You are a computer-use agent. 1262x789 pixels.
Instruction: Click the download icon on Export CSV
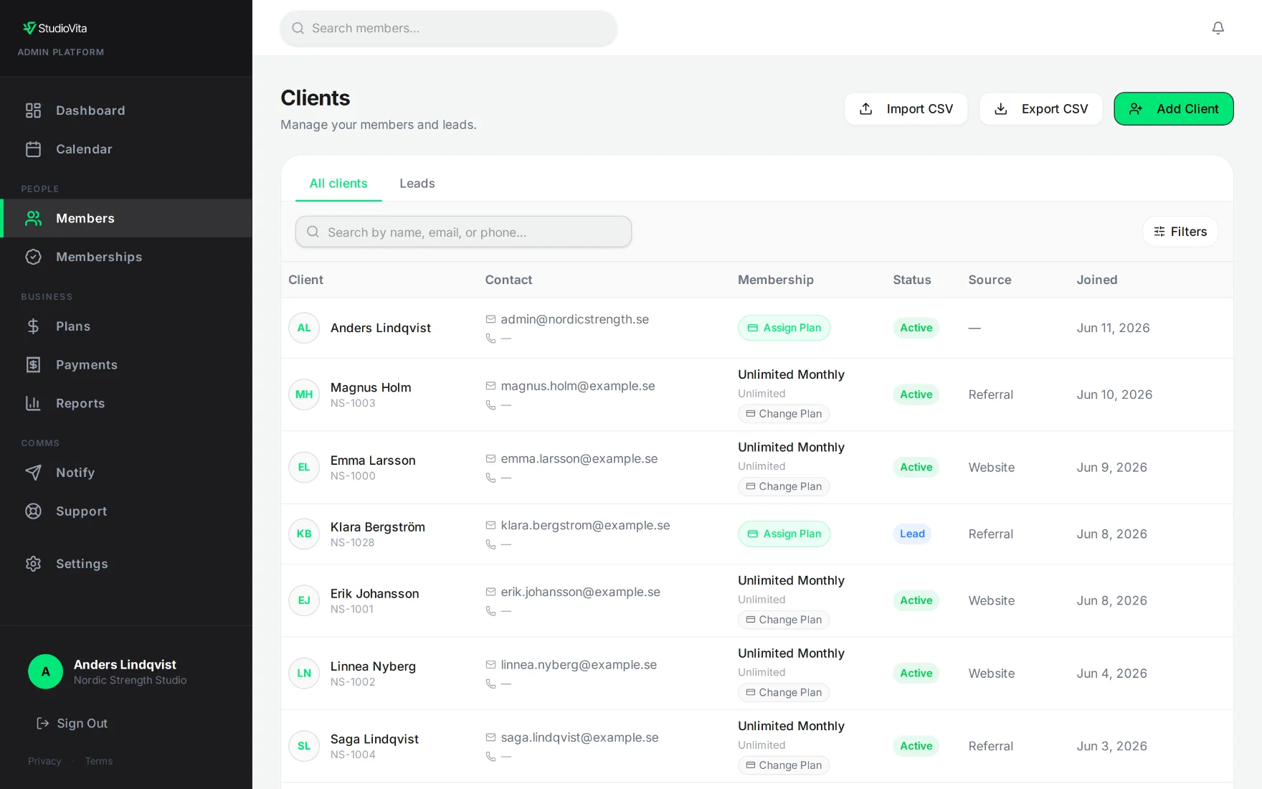tap(1001, 109)
